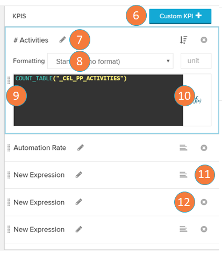Image resolution: width=222 pixels, height=253 pixels.
Task: Edit first New Expression name
Action: click(78, 175)
